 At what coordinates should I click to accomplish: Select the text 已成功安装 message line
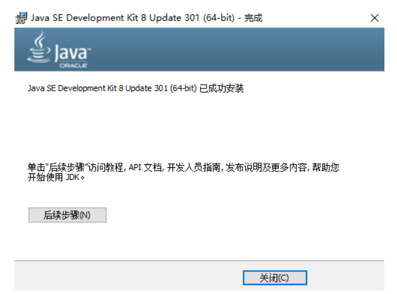coord(136,88)
